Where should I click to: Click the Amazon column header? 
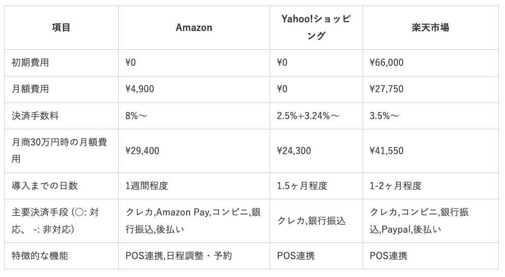[x=194, y=28]
